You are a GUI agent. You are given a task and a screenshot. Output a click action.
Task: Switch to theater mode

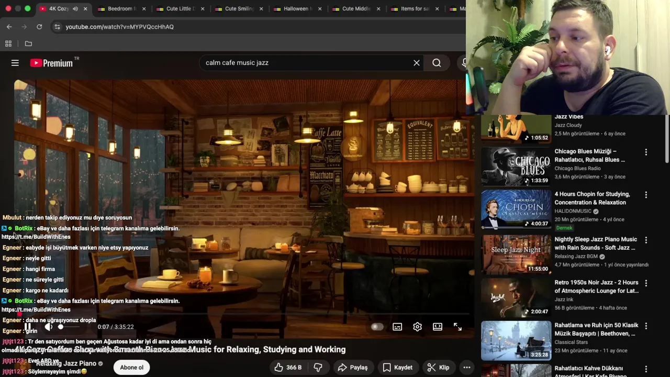(x=438, y=327)
